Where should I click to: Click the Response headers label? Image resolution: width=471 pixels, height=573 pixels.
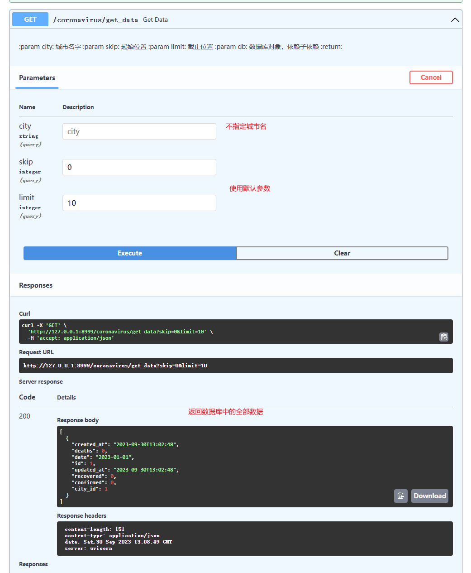(x=81, y=516)
